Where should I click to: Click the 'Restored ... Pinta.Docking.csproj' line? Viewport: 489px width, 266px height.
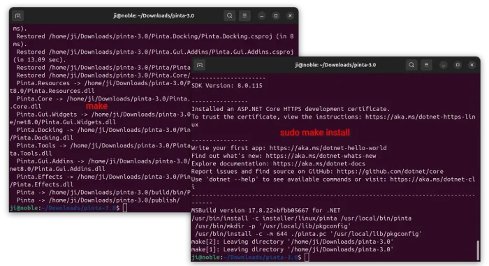(x=155, y=36)
